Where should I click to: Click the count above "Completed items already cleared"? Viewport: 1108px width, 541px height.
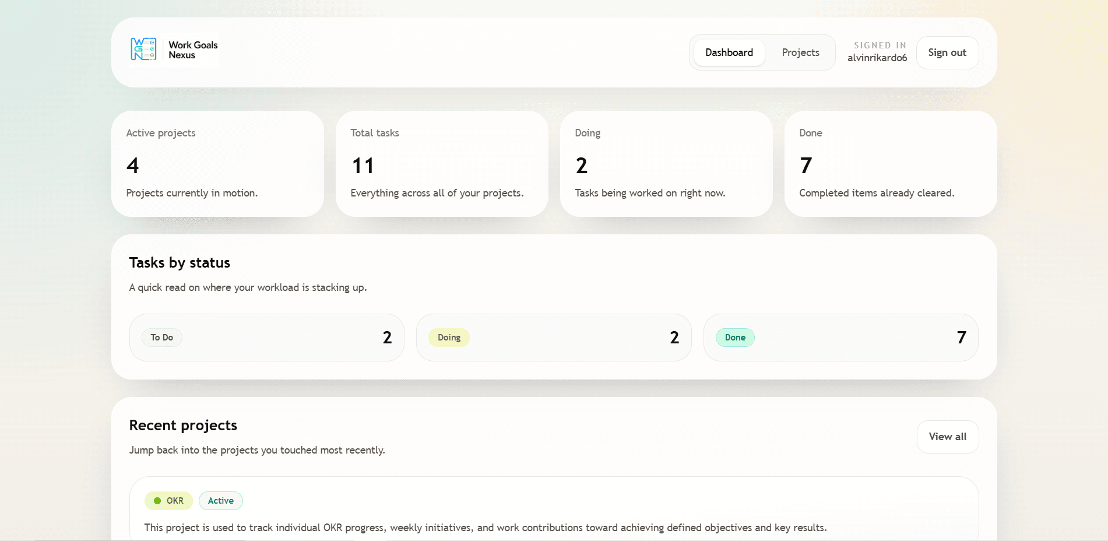coord(806,166)
